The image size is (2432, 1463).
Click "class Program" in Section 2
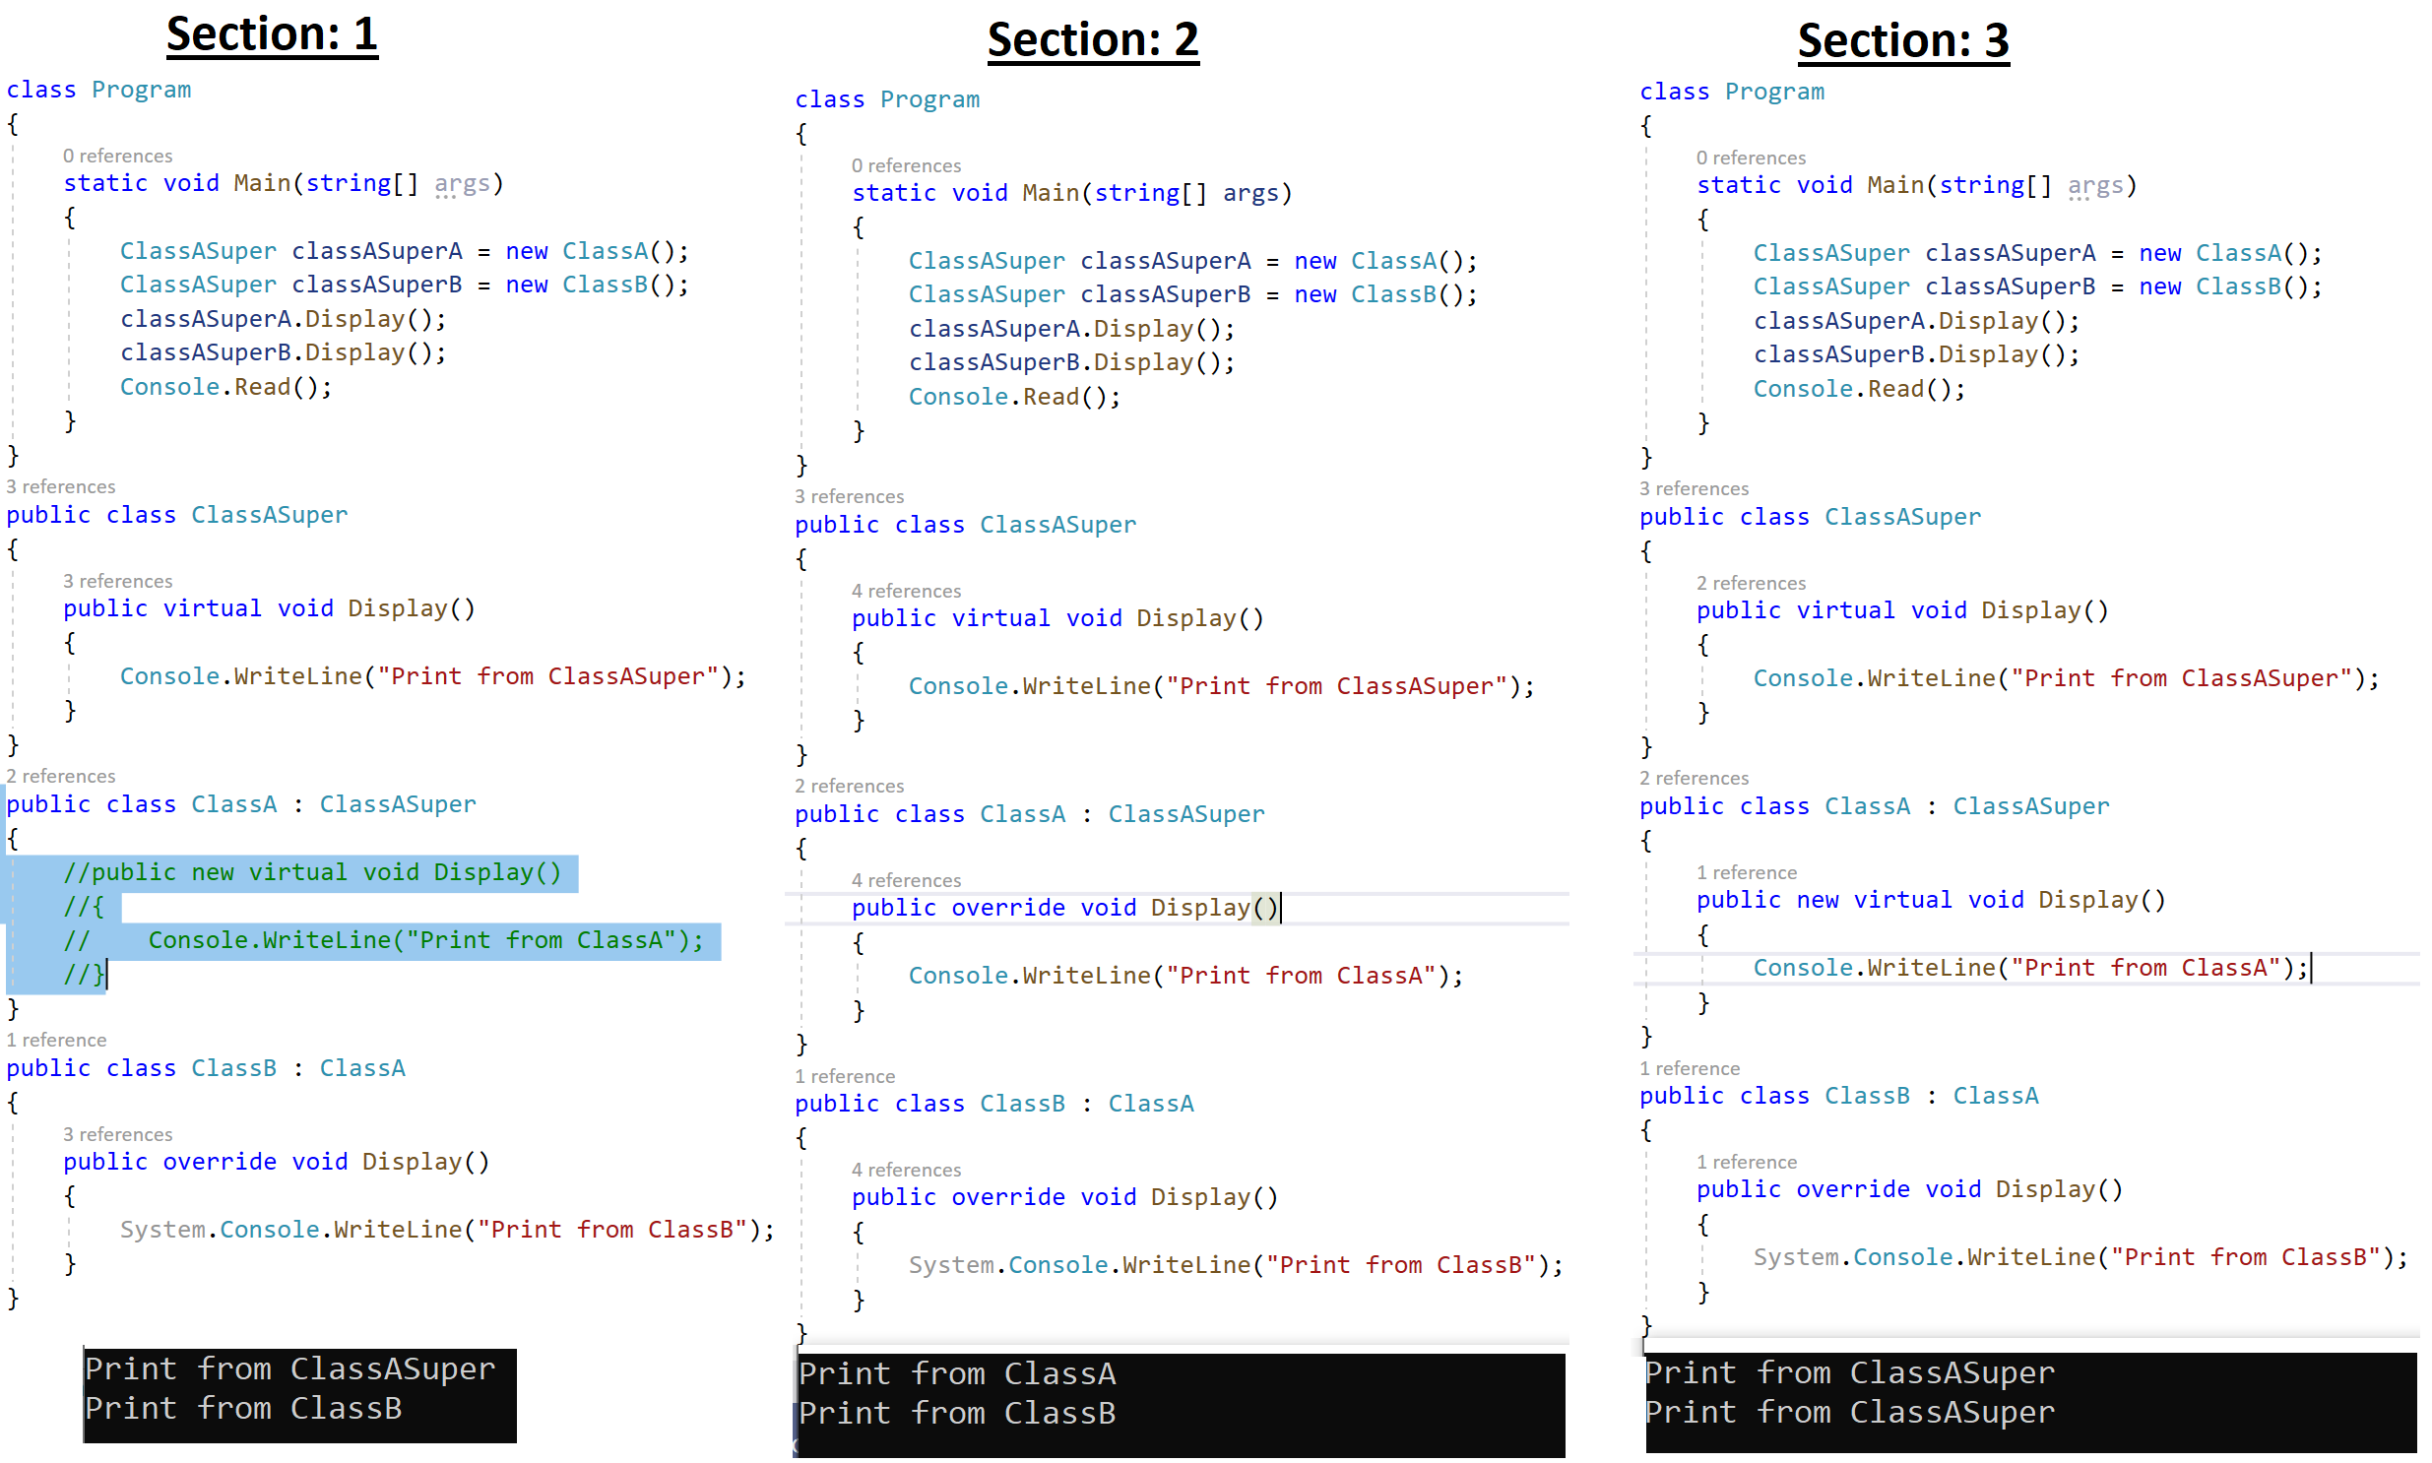point(887,99)
